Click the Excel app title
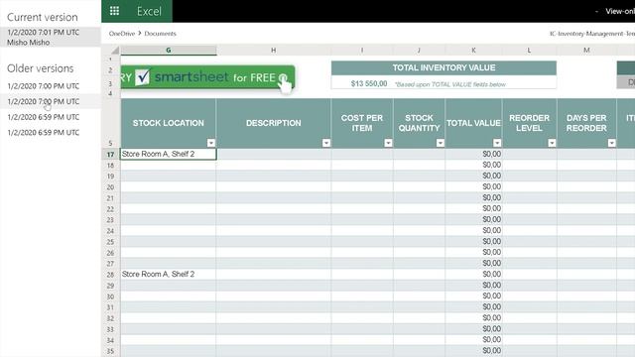The height and width of the screenshot is (357, 635). pyautogui.click(x=149, y=11)
